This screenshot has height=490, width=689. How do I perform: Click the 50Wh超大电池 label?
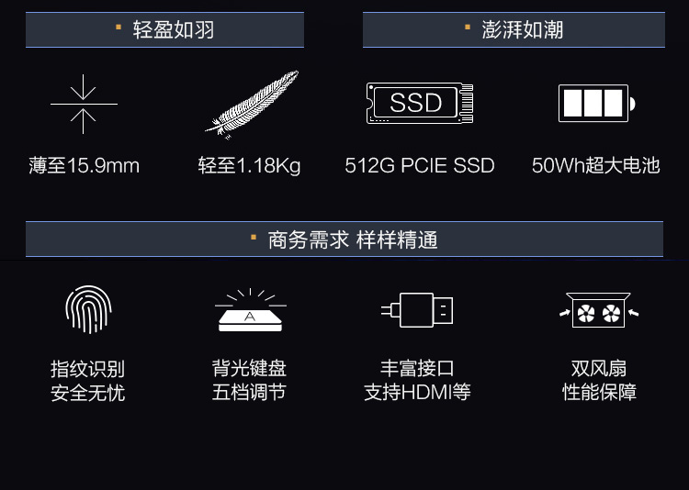pyautogui.click(x=596, y=165)
